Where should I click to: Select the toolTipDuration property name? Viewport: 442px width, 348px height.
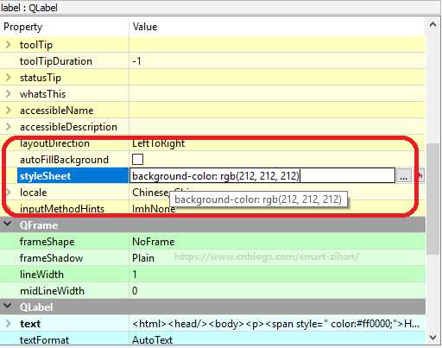coord(56,61)
